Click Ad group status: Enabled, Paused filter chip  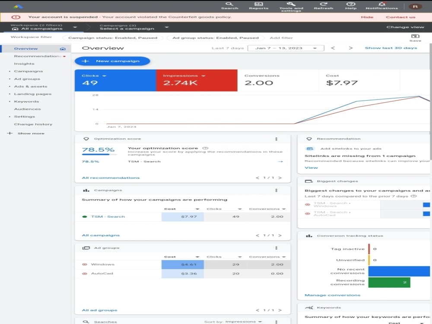216,38
